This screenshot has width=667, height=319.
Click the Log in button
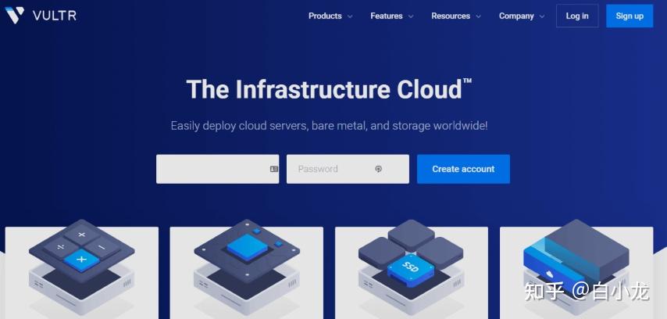tap(577, 16)
